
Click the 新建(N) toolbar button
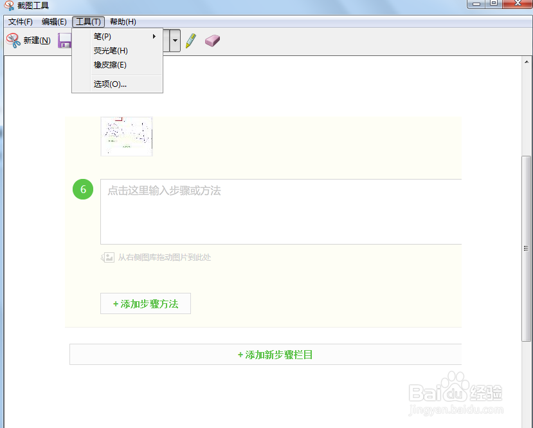click(35, 40)
